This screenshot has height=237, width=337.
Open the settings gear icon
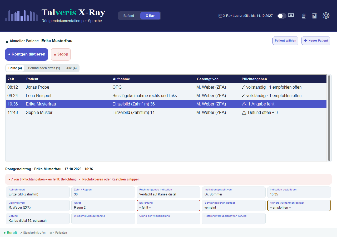pyautogui.click(x=326, y=16)
